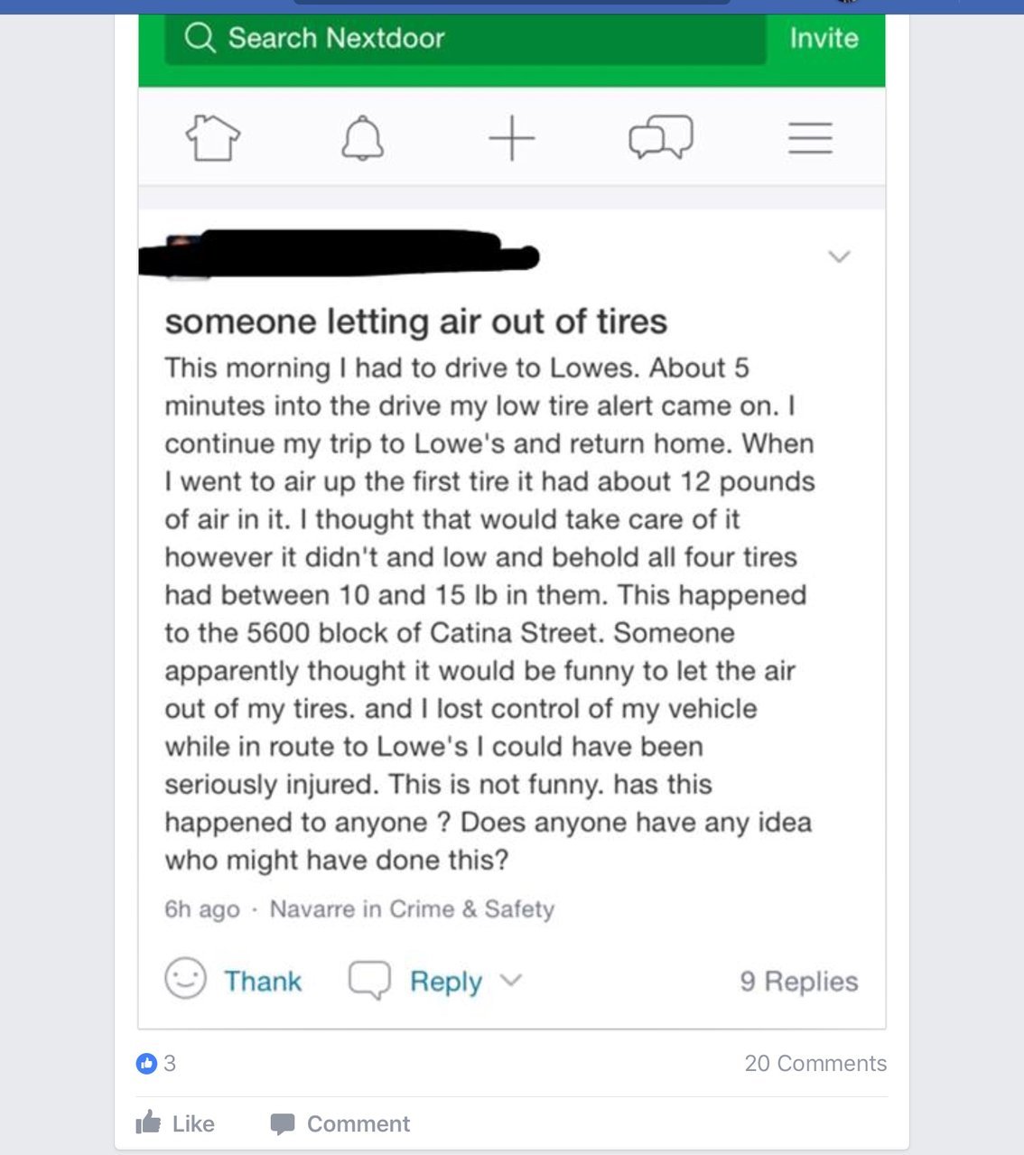Click the Thank text link

tap(263, 981)
